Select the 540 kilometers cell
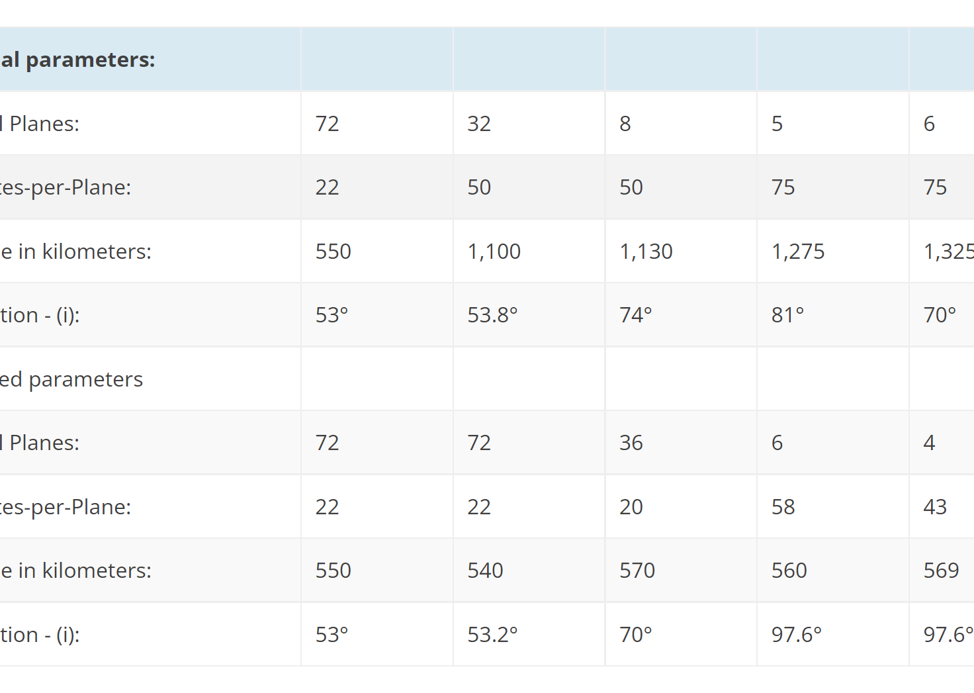 click(529, 571)
